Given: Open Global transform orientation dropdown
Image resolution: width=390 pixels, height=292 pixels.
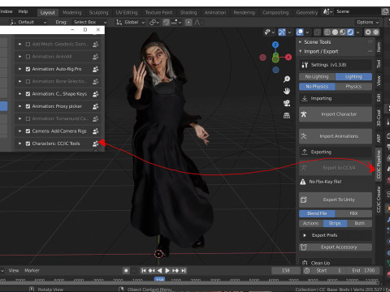Looking at the screenshot, I should [131, 22].
